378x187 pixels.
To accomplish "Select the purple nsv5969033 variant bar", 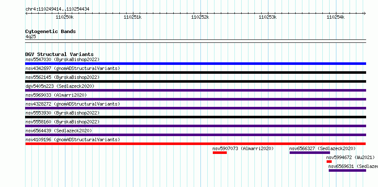I will point(195,99).
